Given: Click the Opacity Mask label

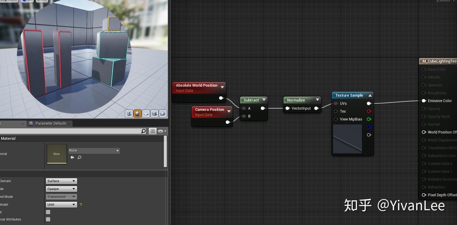Looking at the screenshot, I should coord(439,117).
